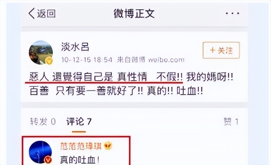Click the post text starting with 惡人
271x165 pixels.
tap(131, 77)
